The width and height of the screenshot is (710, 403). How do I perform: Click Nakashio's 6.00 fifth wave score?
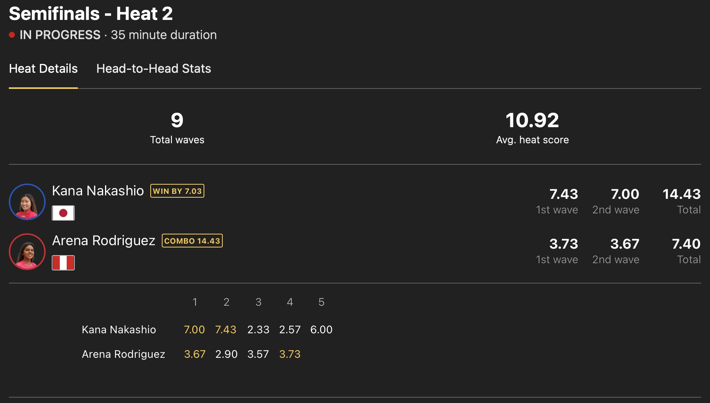click(x=321, y=329)
